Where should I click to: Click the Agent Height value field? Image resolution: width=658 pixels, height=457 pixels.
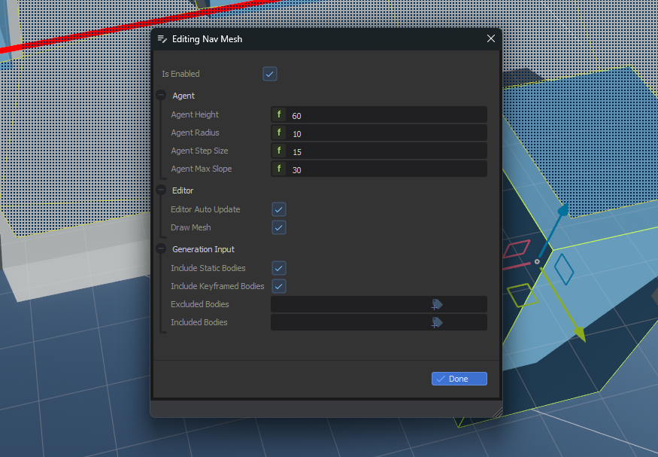tap(387, 115)
